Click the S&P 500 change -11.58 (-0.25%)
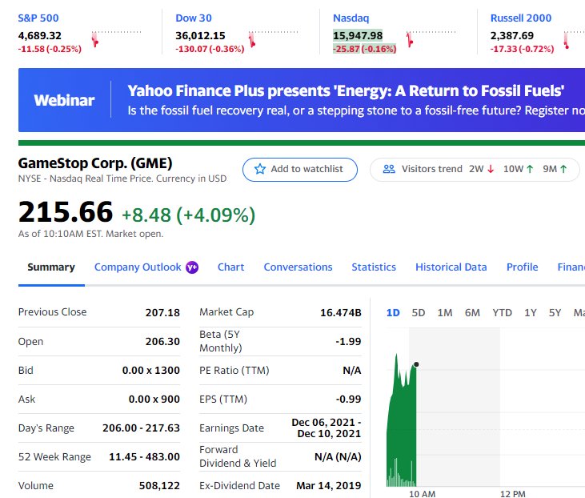The width and height of the screenshot is (585, 498). pos(50,49)
